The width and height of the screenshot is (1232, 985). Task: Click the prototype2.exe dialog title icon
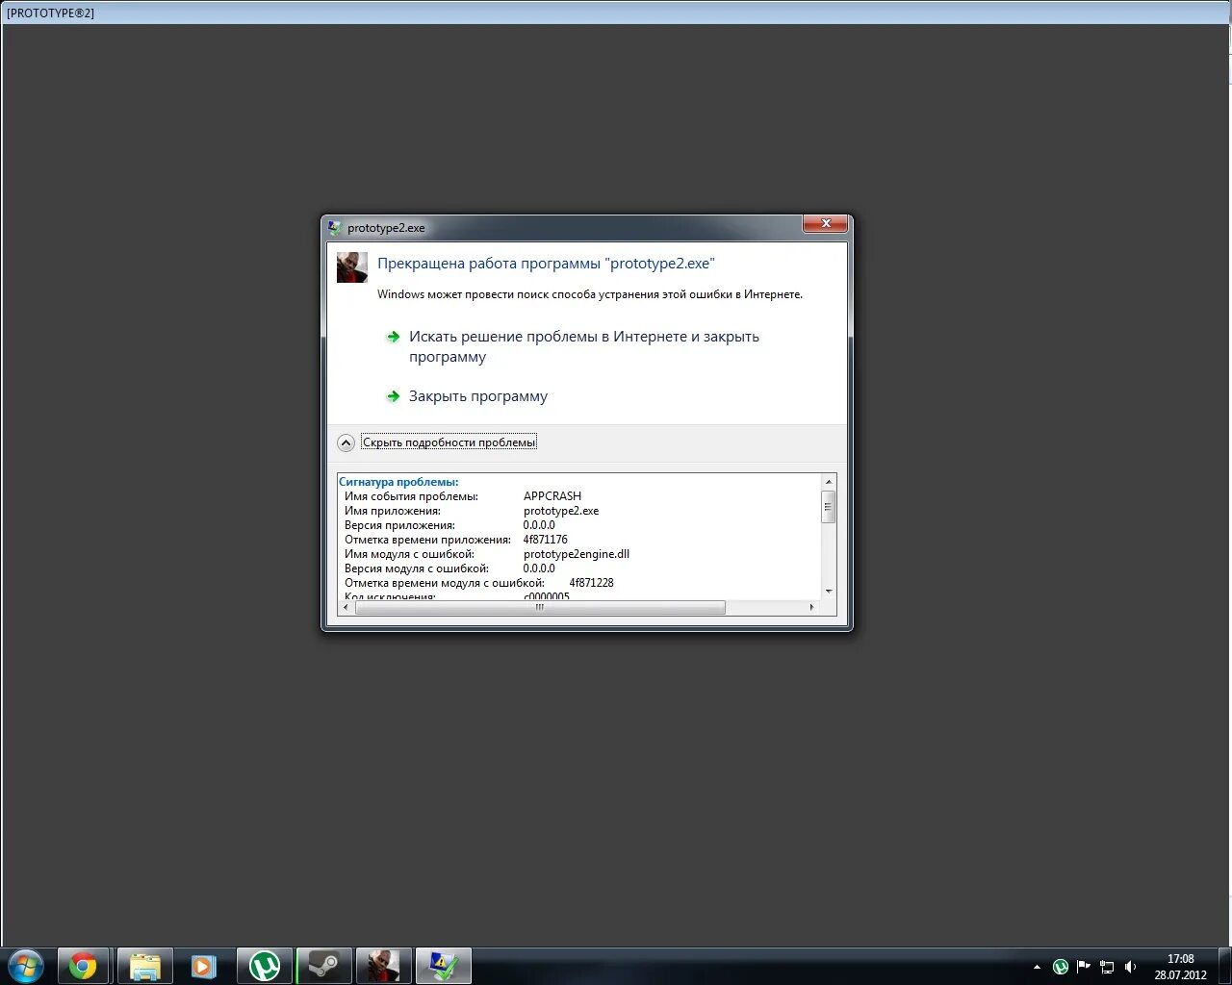(x=335, y=228)
